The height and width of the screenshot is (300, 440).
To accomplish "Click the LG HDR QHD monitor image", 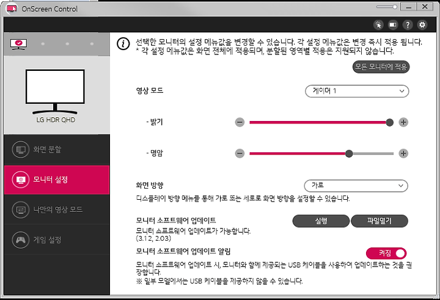I will coord(55,92).
